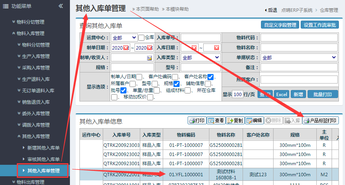Click the greyed 删除 delete toolbar button
345x185 pixels.
click(274, 121)
